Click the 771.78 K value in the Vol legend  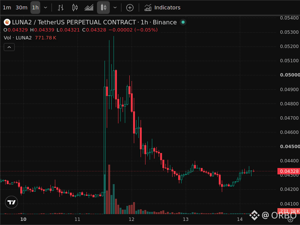[45, 38]
